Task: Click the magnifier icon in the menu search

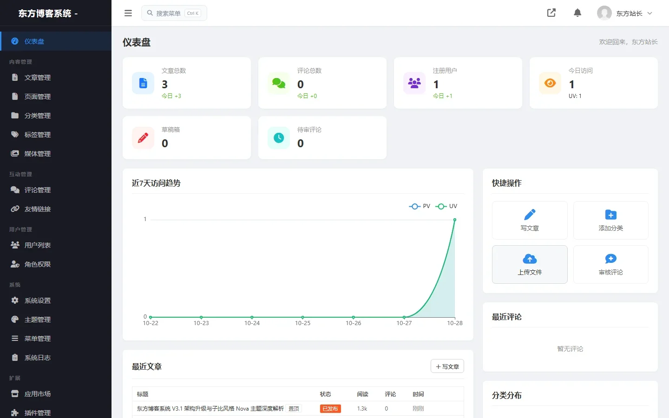Action: [x=150, y=13]
